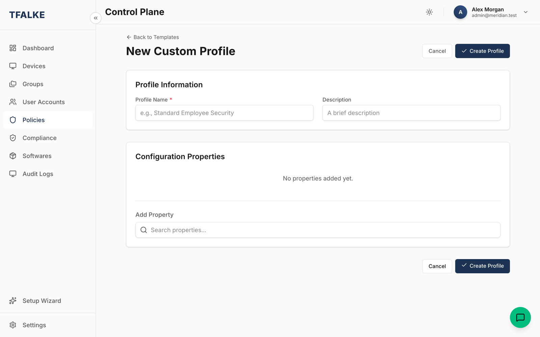This screenshot has width=540, height=337.
Task: Click the 'Add Property' label
Action: click(x=154, y=215)
